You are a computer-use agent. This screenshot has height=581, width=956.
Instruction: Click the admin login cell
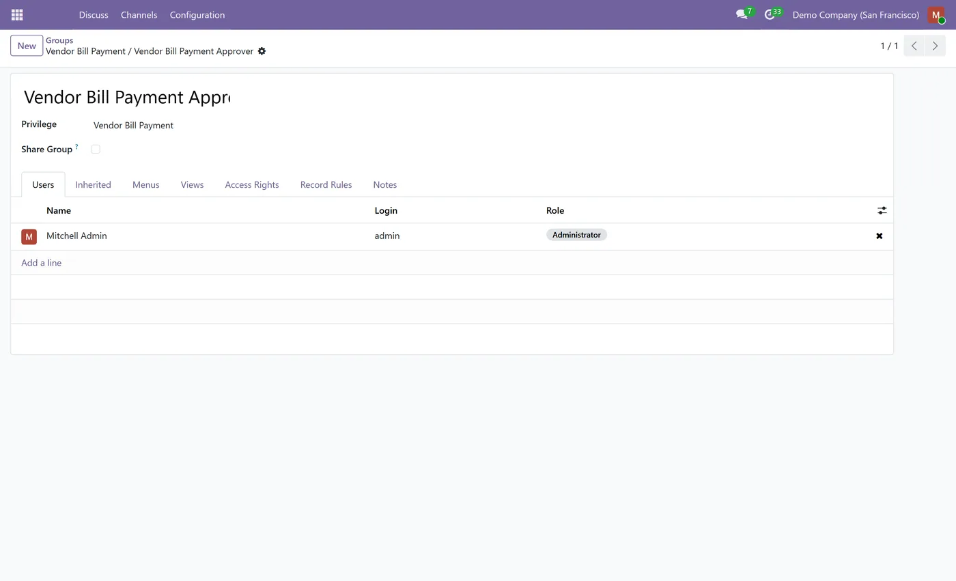pyautogui.click(x=386, y=236)
